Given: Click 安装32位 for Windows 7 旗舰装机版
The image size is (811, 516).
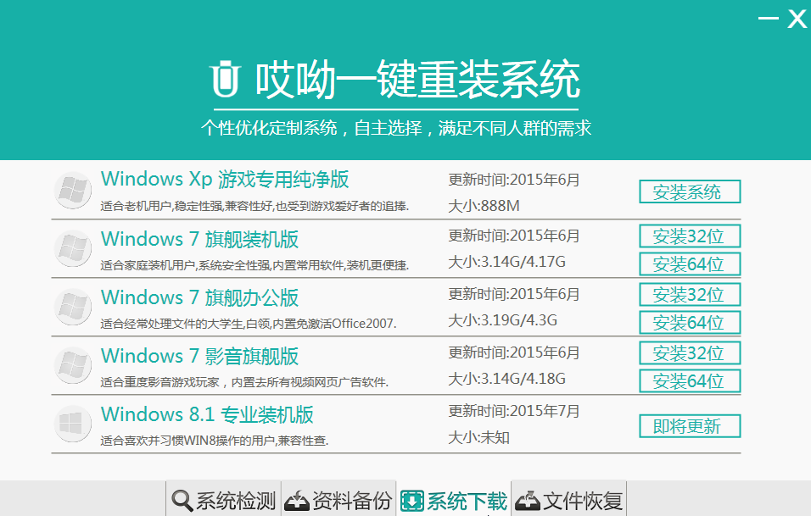Looking at the screenshot, I should coord(689,236).
